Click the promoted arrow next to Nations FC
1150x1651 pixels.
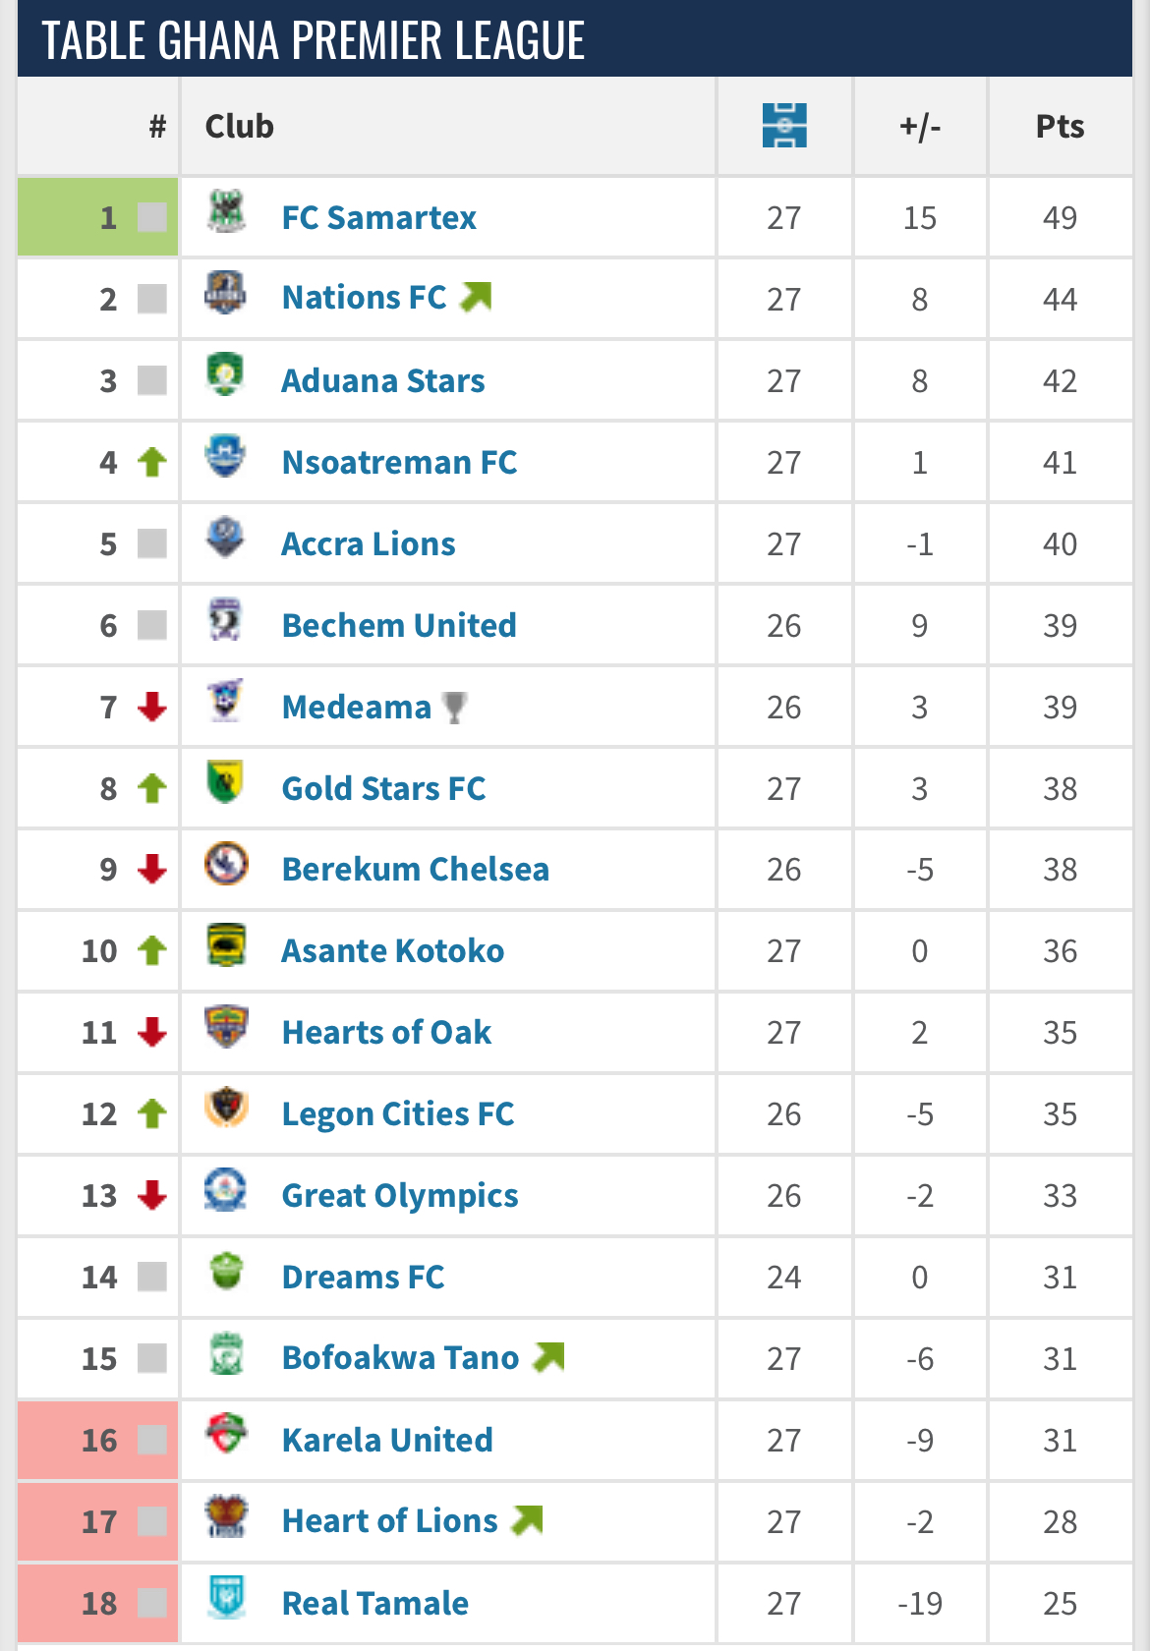(x=477, y=296)
